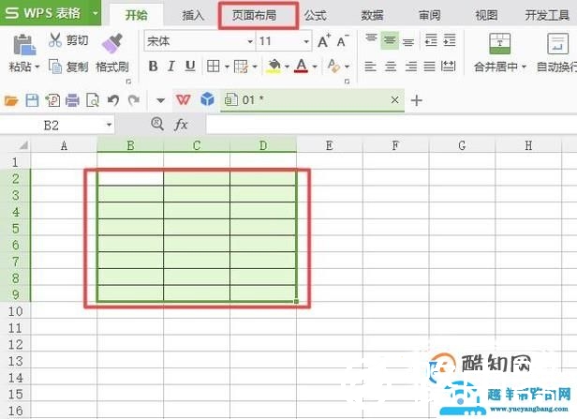
Task: Export to PDF icon
Action: (x=52, y=99)
